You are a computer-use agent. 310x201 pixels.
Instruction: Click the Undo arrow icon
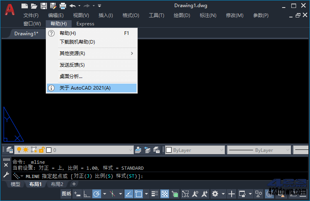click(72, 6)
